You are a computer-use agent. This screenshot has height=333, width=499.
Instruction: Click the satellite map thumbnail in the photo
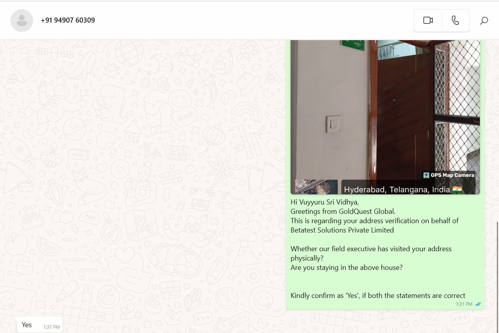point(316,187)
